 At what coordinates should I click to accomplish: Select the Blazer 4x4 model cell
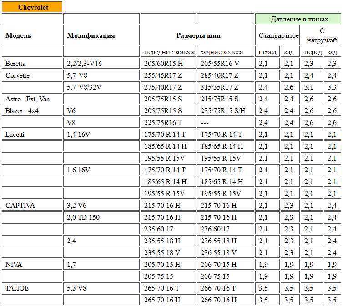click(32, 111)
